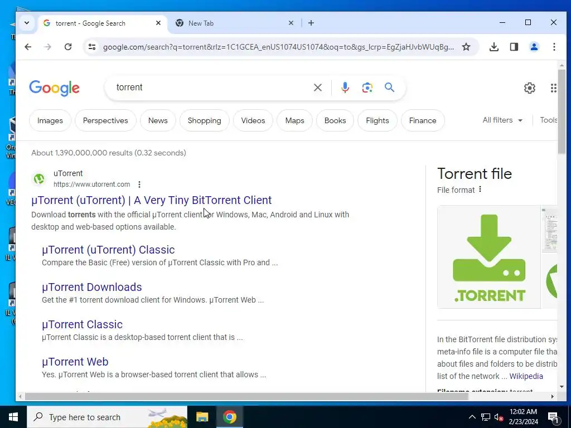571x428 pixels.
Task: Open Chrome profile avatar
Action: 534,47
